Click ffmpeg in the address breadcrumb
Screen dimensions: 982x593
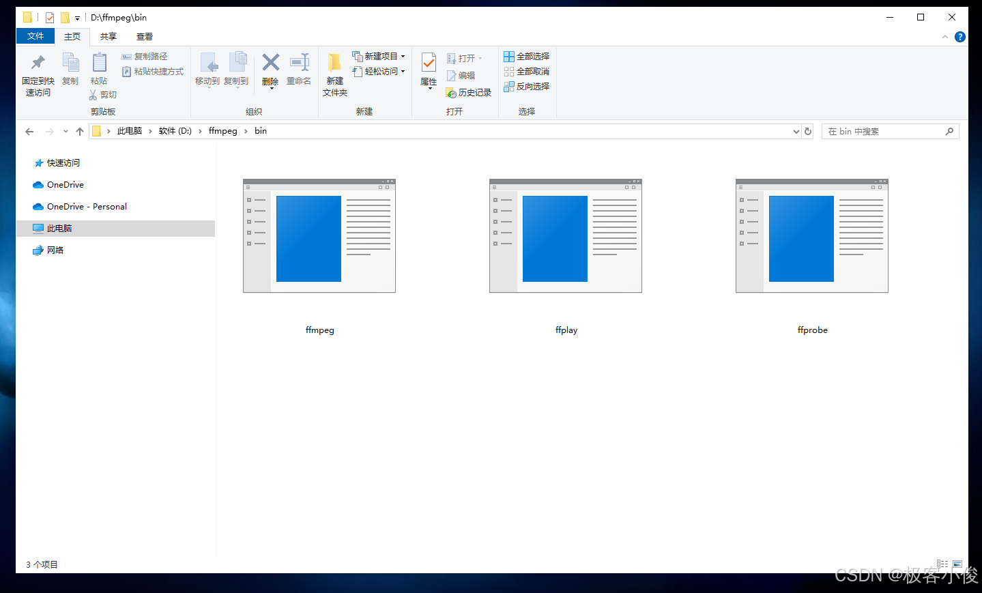(223, 131)
